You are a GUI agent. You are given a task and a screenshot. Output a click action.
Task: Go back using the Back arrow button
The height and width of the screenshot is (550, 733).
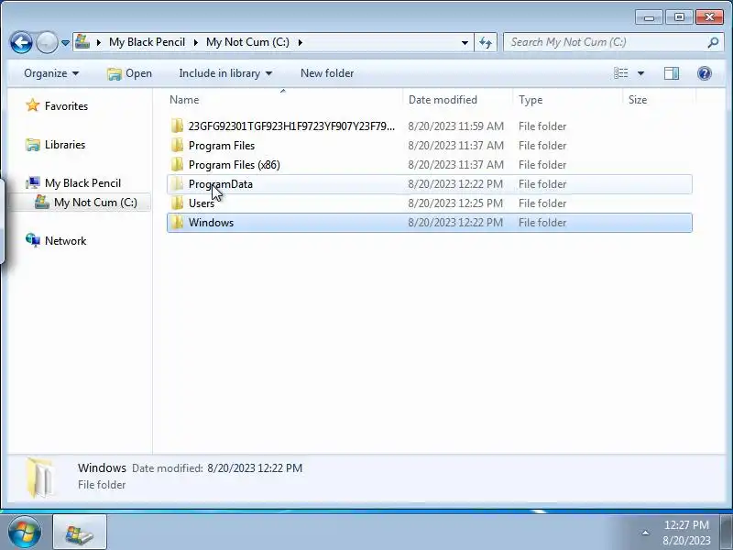tap(21, 42)
